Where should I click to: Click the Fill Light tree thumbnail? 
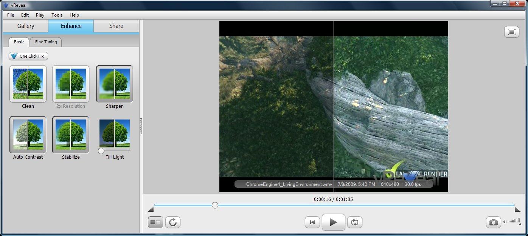tap(115, 133)
